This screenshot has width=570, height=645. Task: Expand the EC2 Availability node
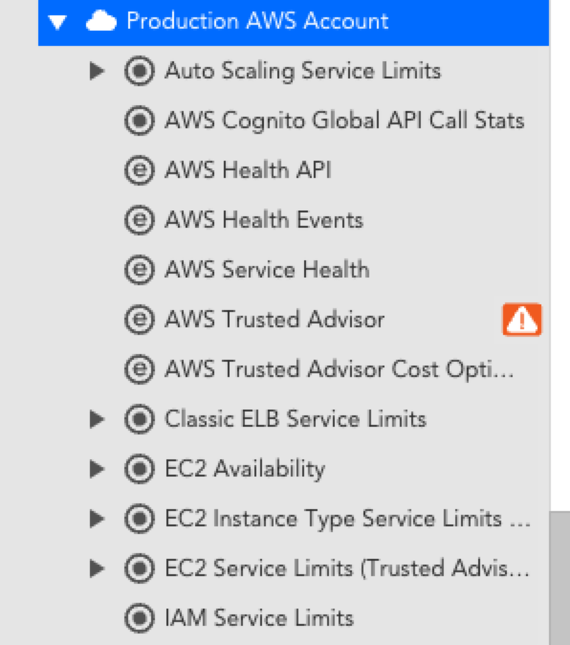coord(97,469)
